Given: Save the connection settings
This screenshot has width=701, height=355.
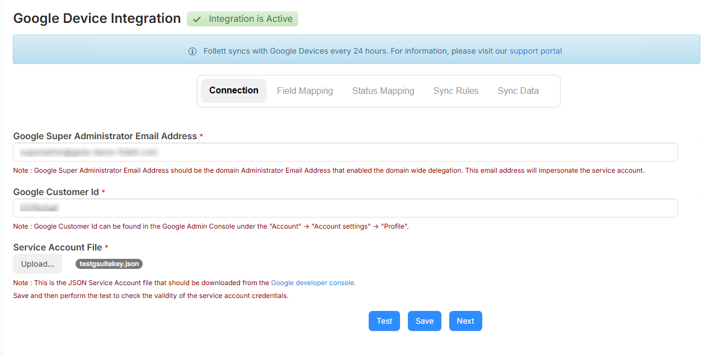Looking at the screenshot, I should coord(425,321).
